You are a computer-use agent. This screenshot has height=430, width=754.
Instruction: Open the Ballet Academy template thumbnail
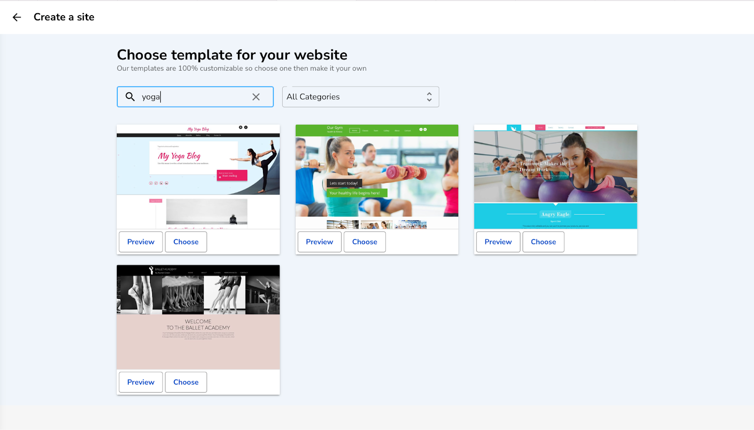point(198,317)
